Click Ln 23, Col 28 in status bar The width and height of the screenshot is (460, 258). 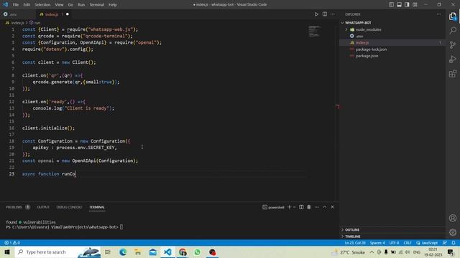[355, 243]
